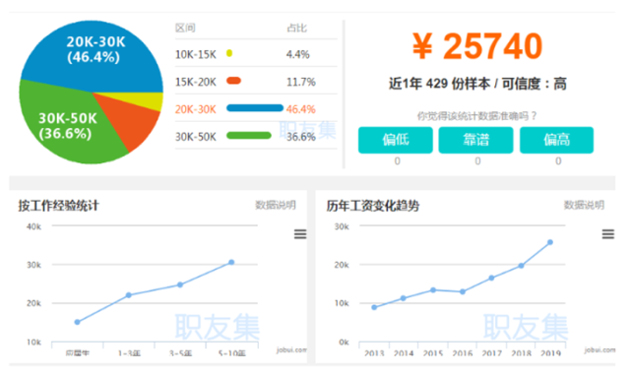
Task: Select the 2019 data point on trend chart
Action: [550, 242]
